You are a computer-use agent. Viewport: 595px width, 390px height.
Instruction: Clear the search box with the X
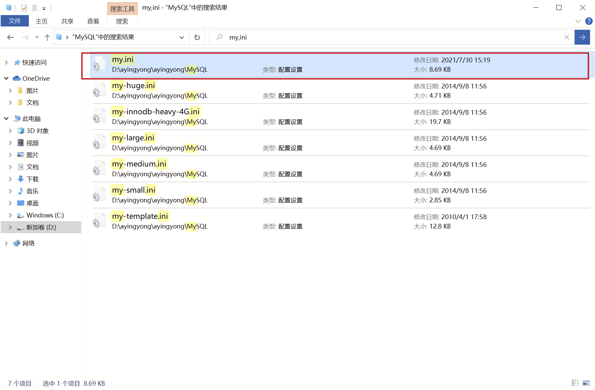point(567,37)
